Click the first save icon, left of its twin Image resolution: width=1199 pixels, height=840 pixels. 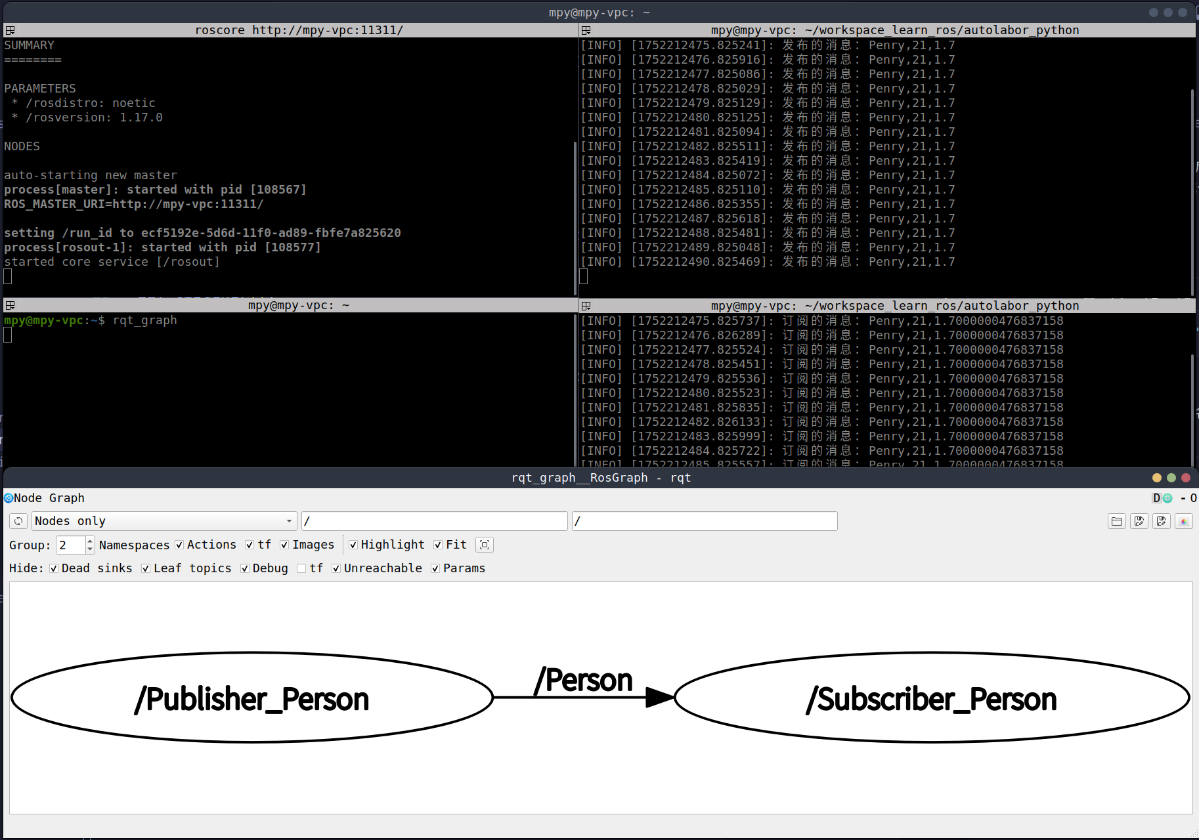(1139, 521)
